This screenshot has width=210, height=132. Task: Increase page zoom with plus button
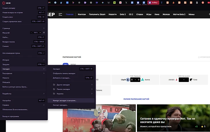[x=40, y=32]
